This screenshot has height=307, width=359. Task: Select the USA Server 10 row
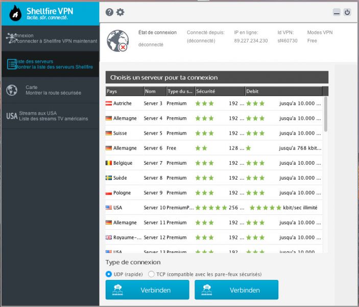(214, 208)
